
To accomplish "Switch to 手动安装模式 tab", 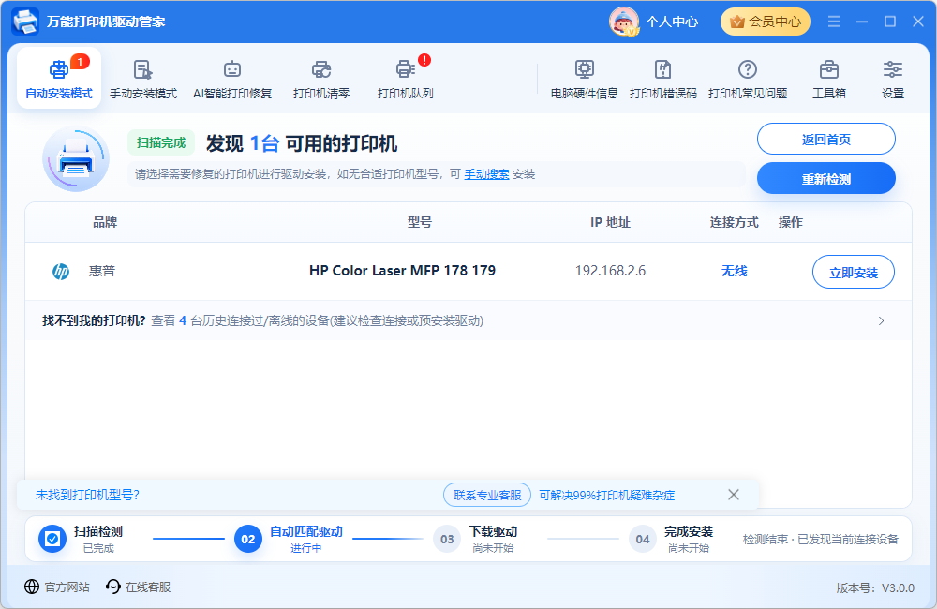I will pos(143,79).
